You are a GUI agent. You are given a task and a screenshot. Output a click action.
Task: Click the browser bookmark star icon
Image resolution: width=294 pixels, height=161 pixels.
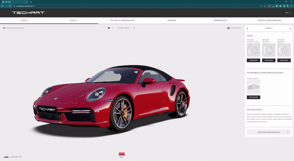265,6
